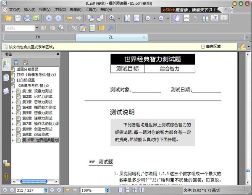252x195 pixels.
Task: Show the pages thumbnail panel icon
Action: tap(6, 78)
